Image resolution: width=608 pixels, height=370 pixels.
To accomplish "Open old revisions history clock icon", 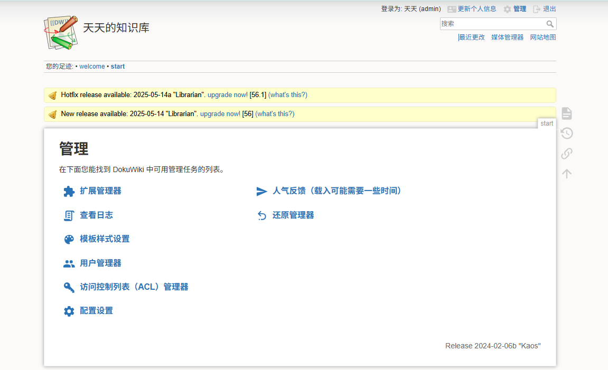I will pos(566,134).
